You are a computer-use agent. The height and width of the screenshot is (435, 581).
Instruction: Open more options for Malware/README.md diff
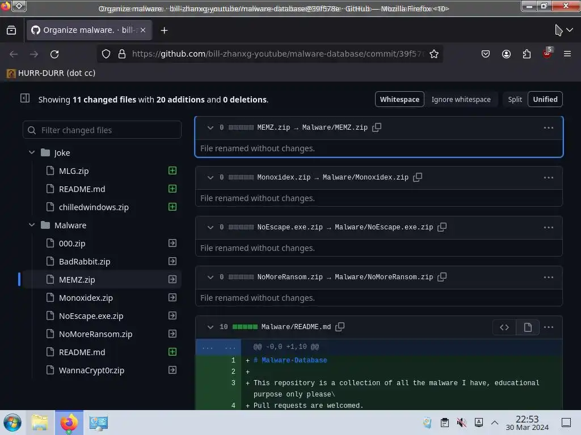(549, 327)
